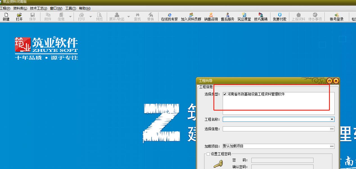Click the 密码 password input field
Viewport: 356px width, 169px height.
click(x=282, y=160)
